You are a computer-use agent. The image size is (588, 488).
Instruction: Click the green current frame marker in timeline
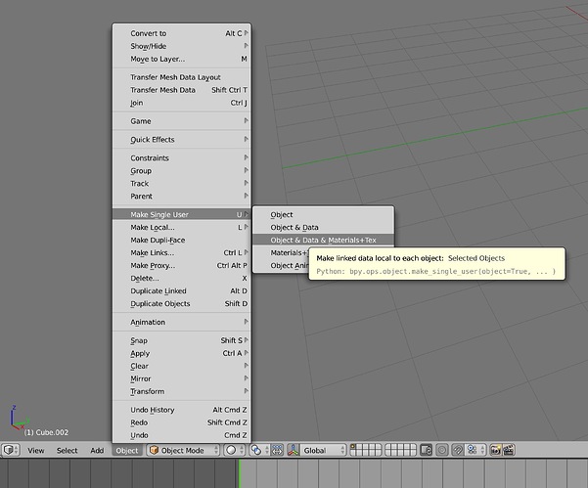click(239, 473)
